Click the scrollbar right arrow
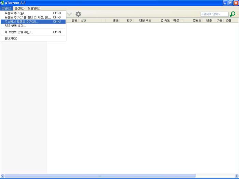The height and width of the screenshot is (179, 239). pos(237,176)
